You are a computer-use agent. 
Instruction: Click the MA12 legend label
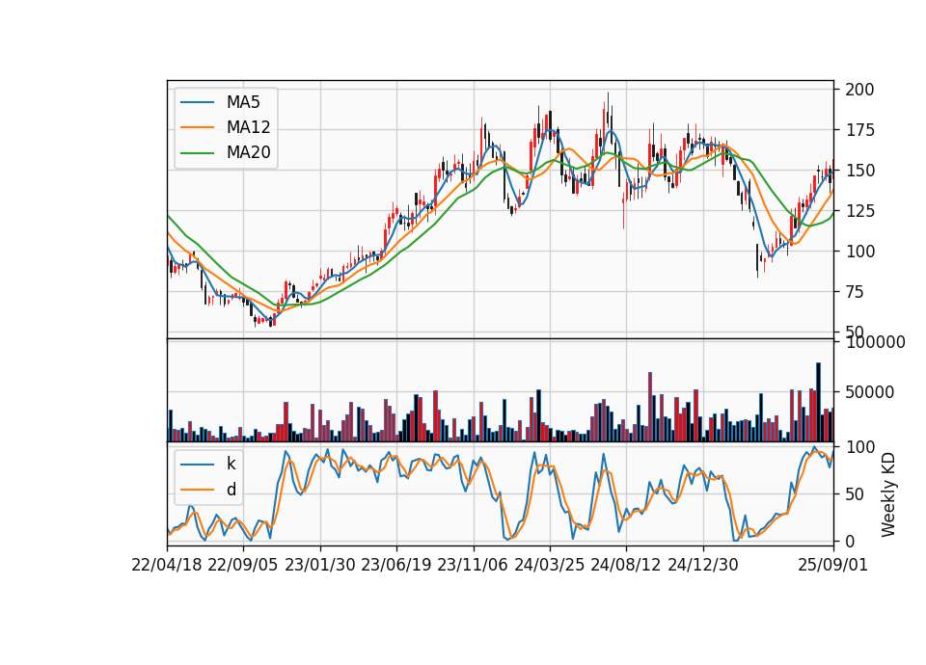pyautogui.click(x=249, y=127)
